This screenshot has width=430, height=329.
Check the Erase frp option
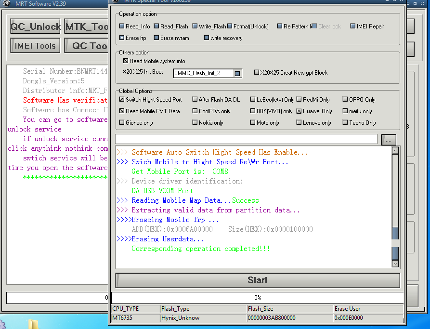pyautogui.click(x=122, y=38)
